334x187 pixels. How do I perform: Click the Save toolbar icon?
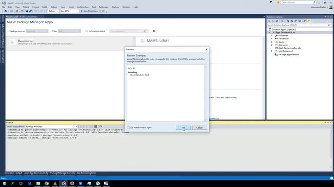pyautogui.click(x=27, y=11)
